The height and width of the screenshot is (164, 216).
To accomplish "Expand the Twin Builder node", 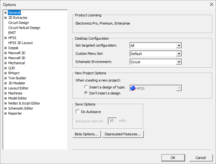I will [5, 78].
